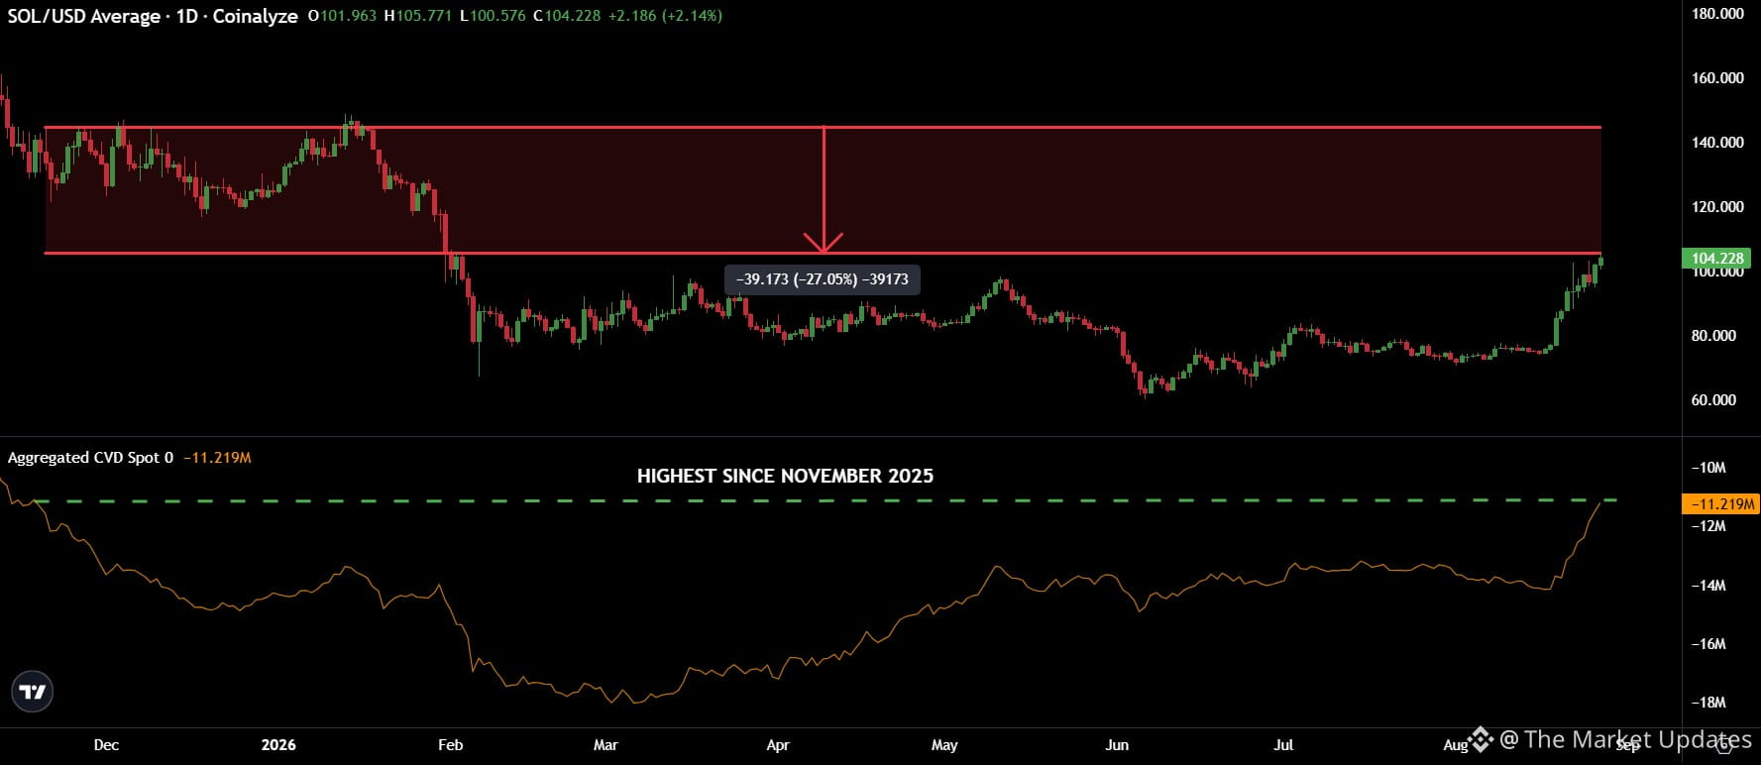Select the open value O101.963
Viewport: 1761px width, 765px height.
pyautogui.click(x=342, y=16)
